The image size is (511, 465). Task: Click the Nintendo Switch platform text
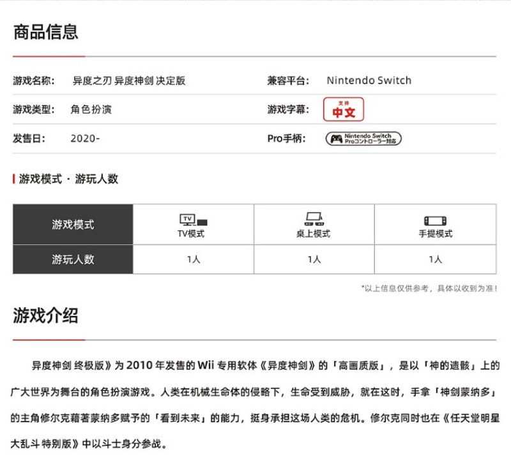pos(369,80)
